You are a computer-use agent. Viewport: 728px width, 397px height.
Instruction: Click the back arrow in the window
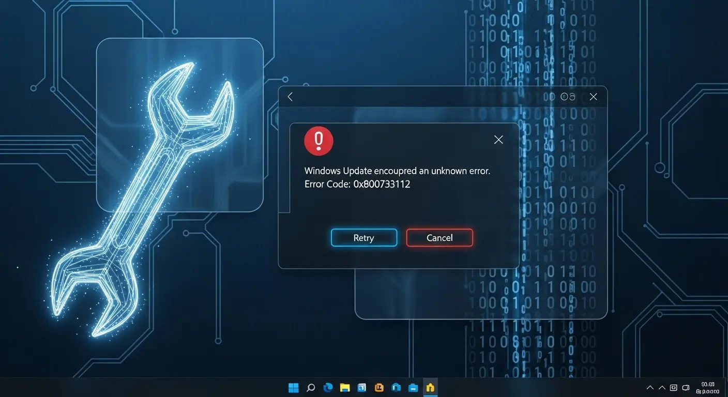coord(290,97)
